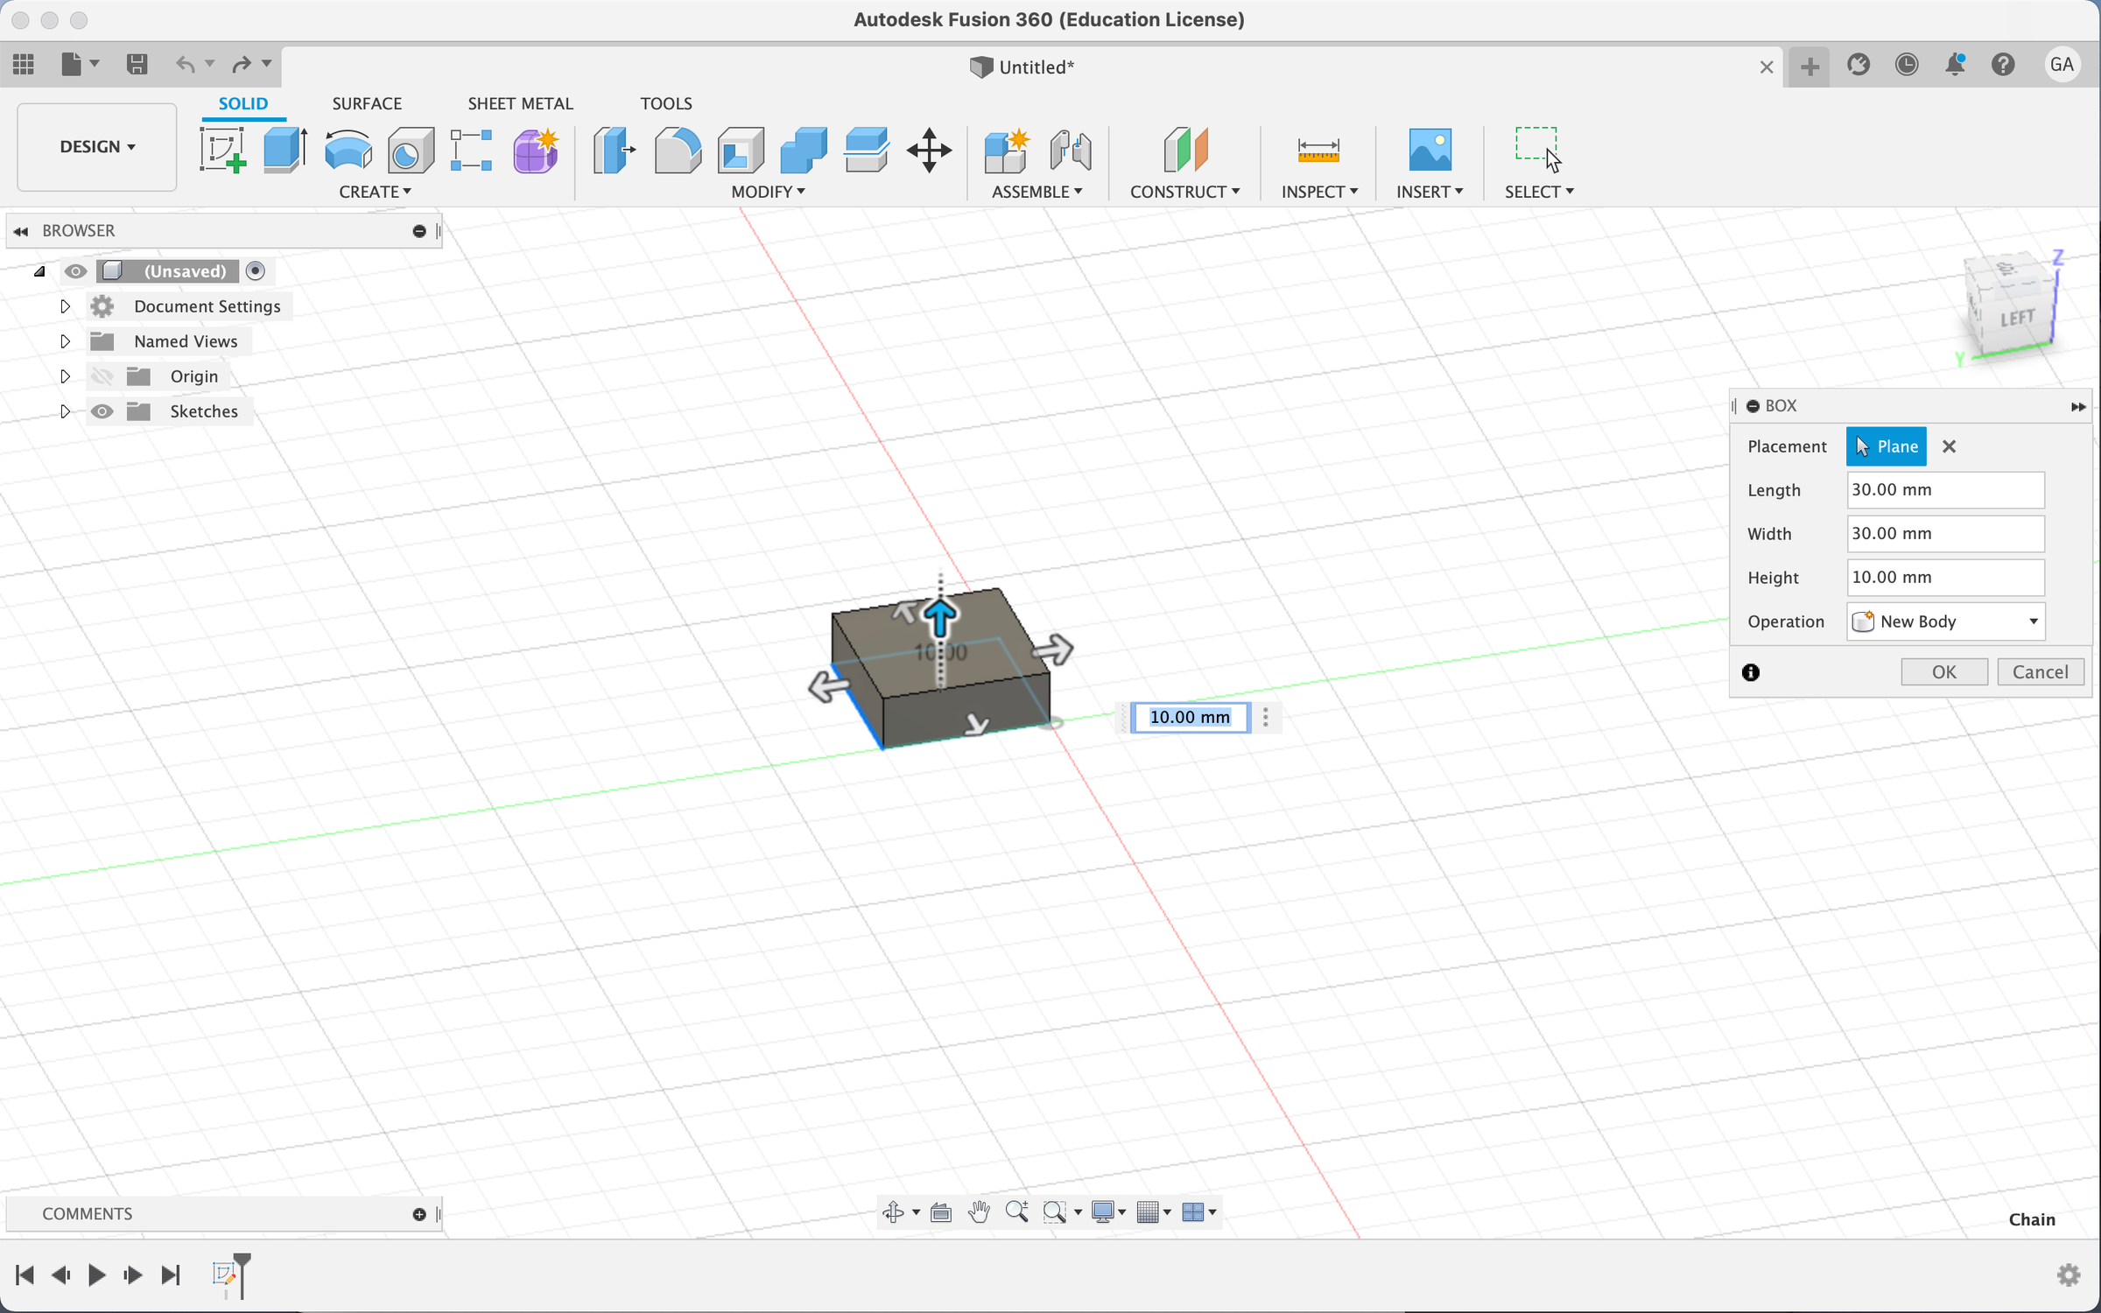This screenshot has width=2101, height=1313.
Task: Open the Job Status clock icon
Action: point(1907,64)
